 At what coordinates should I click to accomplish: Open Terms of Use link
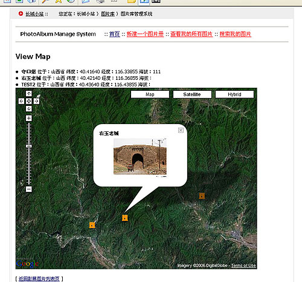[243, 266]
